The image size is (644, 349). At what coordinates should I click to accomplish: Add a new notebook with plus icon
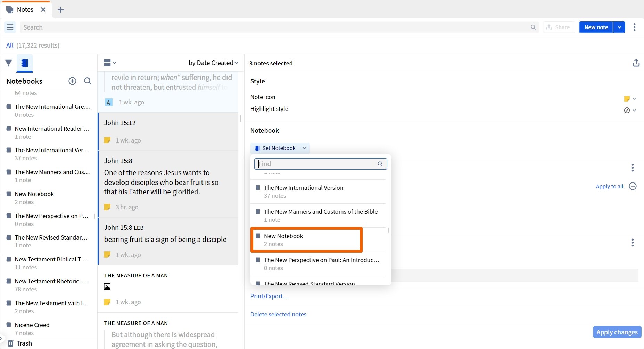pyautogui.click(x=72, y=81)
